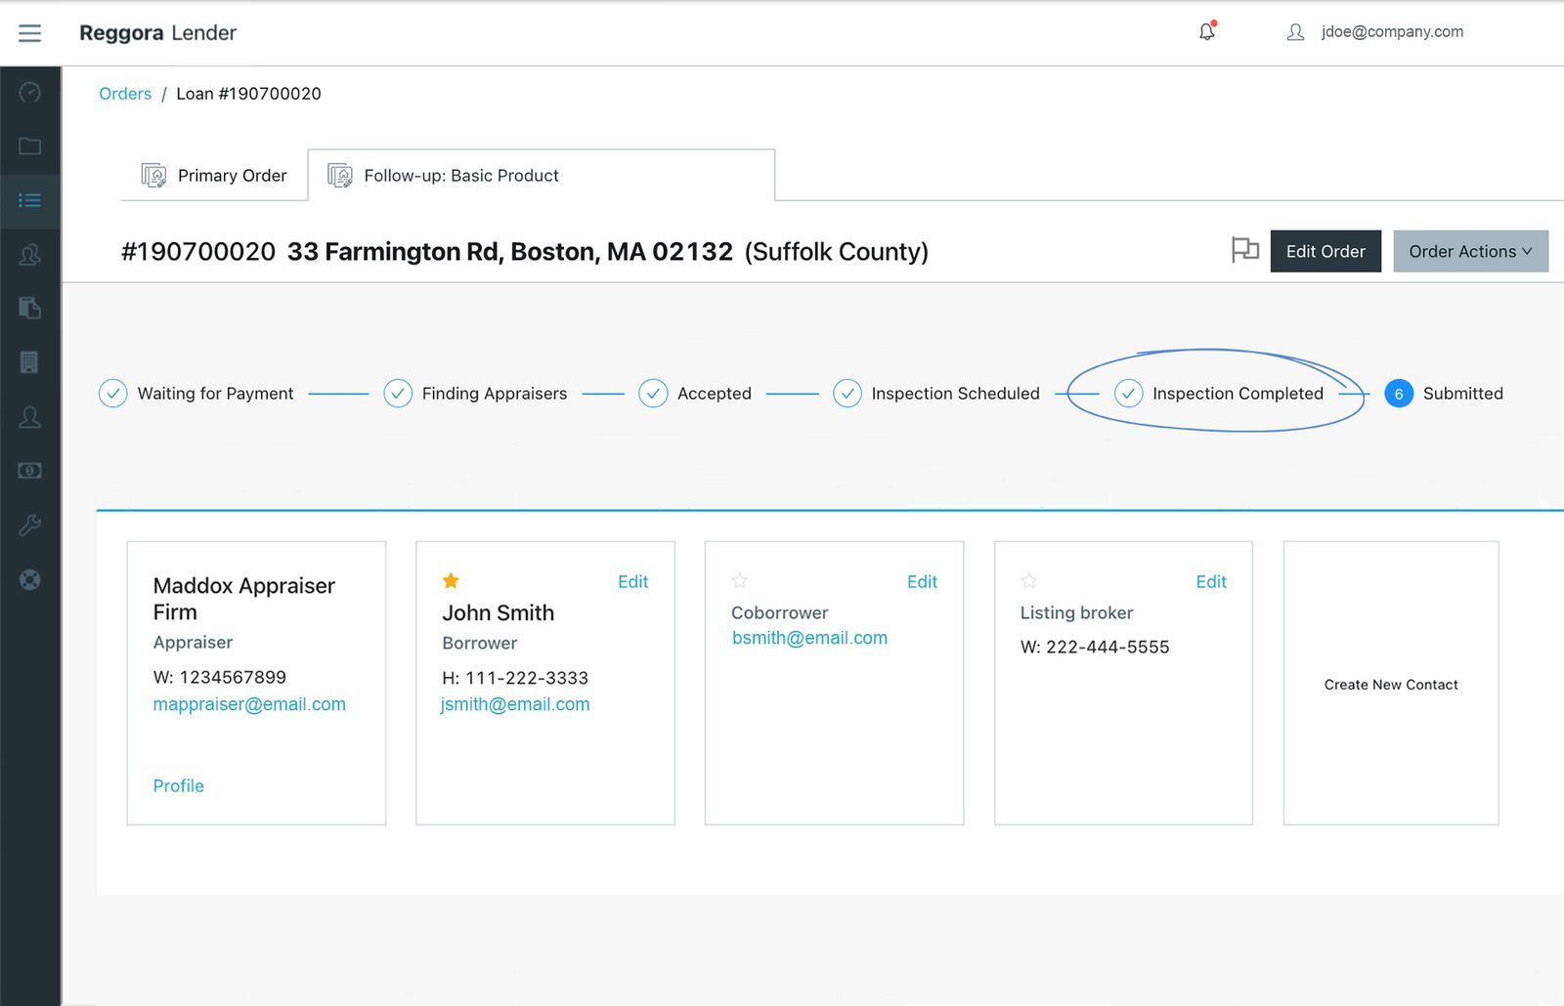This screenshot has height=1006, width=1564.
Task: Open the hamburger menu
Action: point(30,33)
